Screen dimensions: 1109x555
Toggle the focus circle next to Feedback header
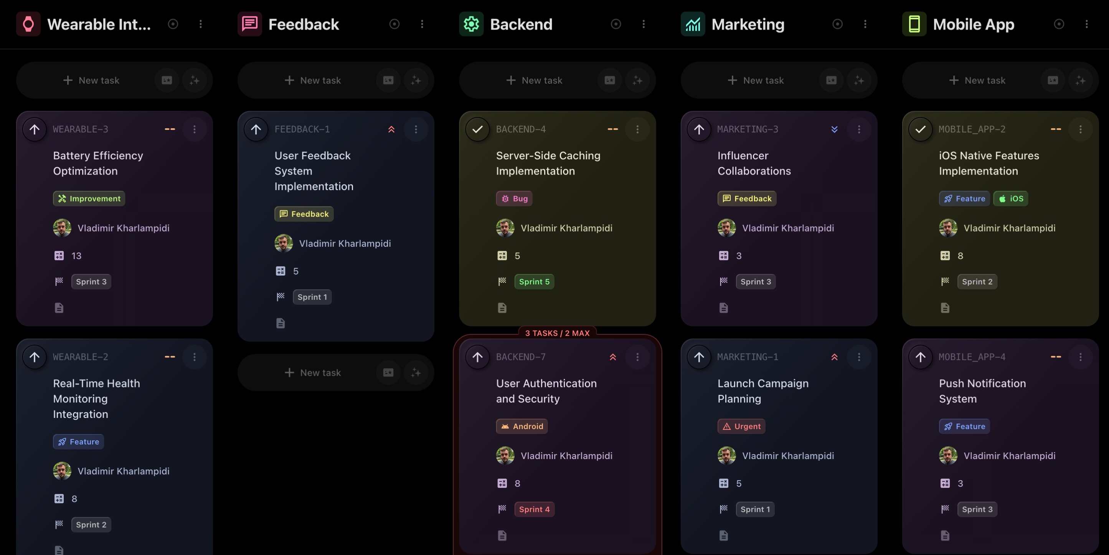point(394,24)
